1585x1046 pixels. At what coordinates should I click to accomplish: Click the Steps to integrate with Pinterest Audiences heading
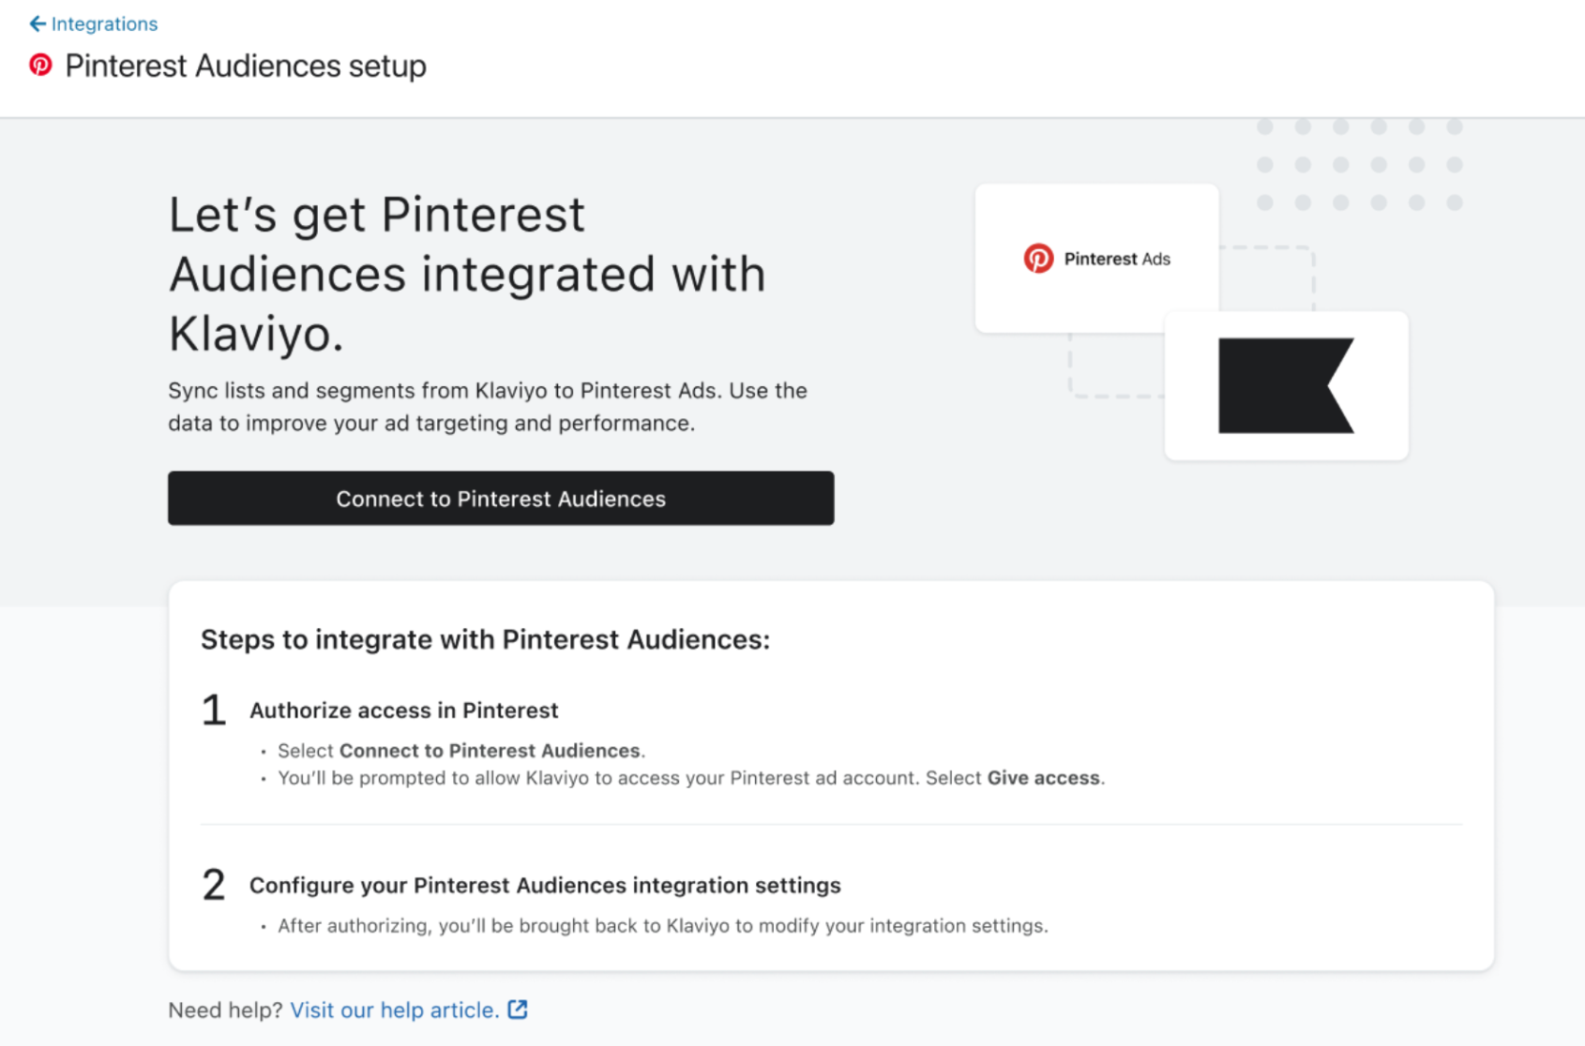pyautogui.click(x=485, y=639)
